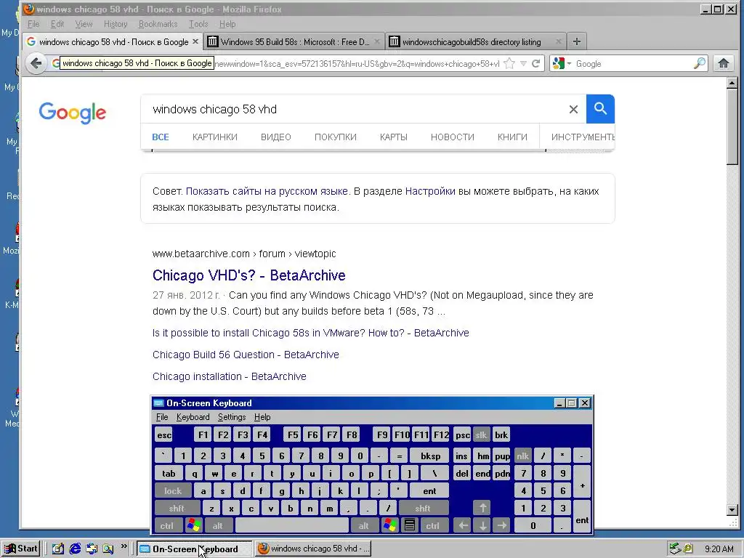Viewport: 744px width, 558px height.
Task: Open URL history dropdown arrow
Action: [523, 64]
